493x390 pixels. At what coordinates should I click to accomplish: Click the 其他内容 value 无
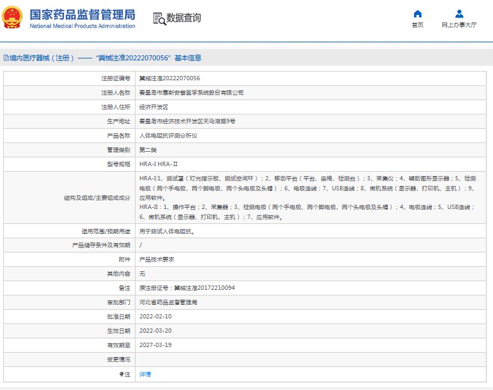142,274
